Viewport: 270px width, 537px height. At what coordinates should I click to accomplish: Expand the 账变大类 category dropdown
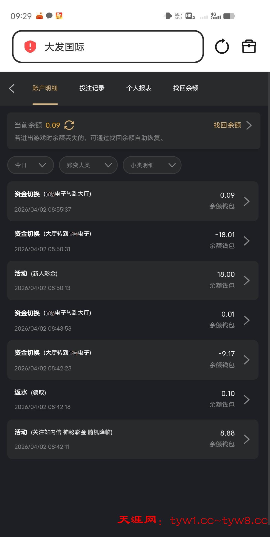[x=88, y=165]
